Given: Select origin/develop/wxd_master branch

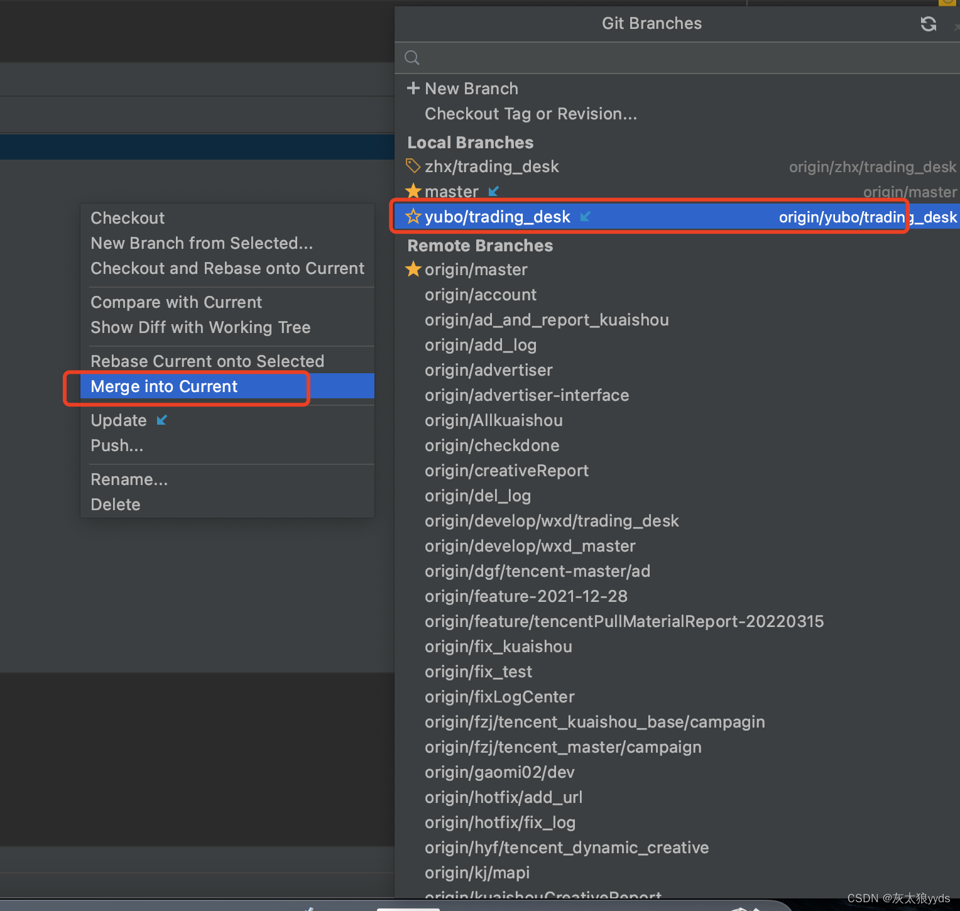Looking at the screenshot, I should pos(530,546).
